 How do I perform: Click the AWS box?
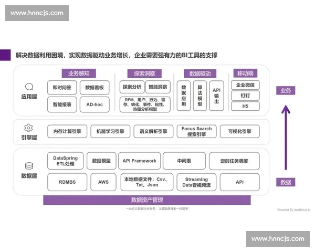tap(103, 182)
